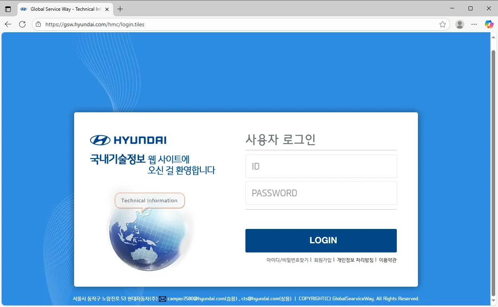Click the address bar URL
Image resolution: width=498 pixels, height=307 pixels.
[x=95, y=24]
